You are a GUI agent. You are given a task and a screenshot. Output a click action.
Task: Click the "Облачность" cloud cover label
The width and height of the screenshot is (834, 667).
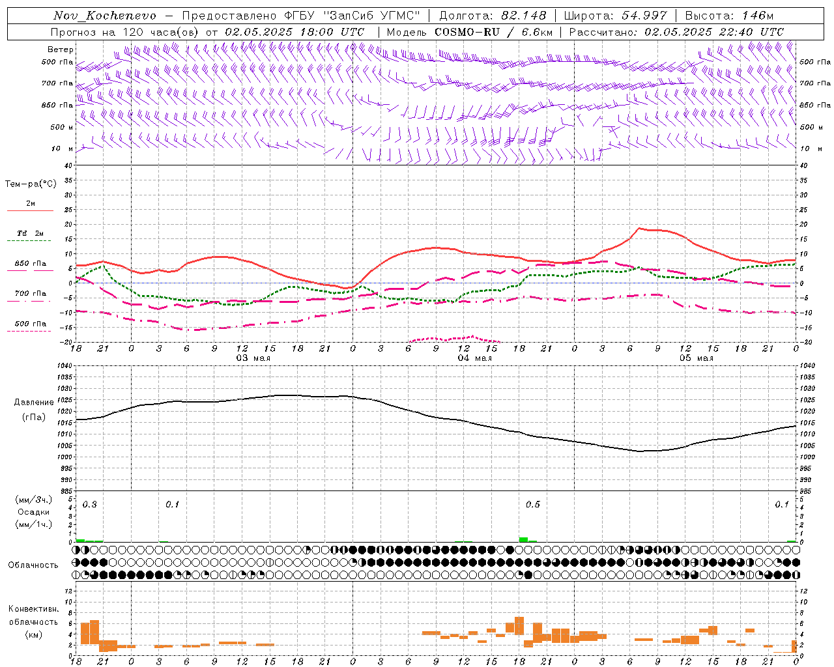(33, 565)
